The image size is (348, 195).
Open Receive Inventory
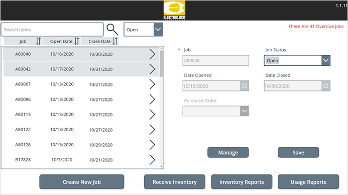click(174, 182)
